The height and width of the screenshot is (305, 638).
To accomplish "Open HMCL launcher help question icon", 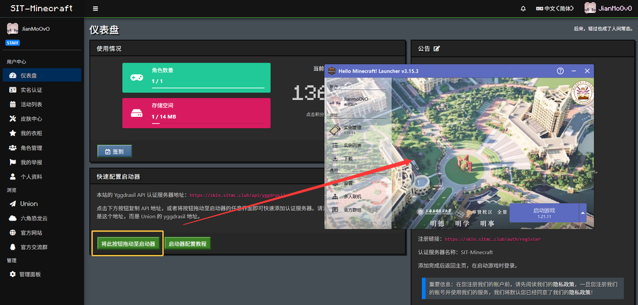I will point(560,71).
